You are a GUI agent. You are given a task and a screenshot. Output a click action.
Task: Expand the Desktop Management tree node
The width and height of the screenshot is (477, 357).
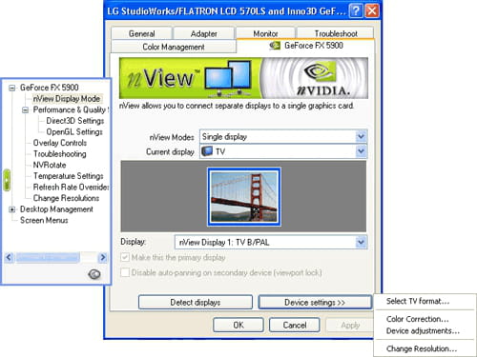pyautogui.click(x=12, y=209)
